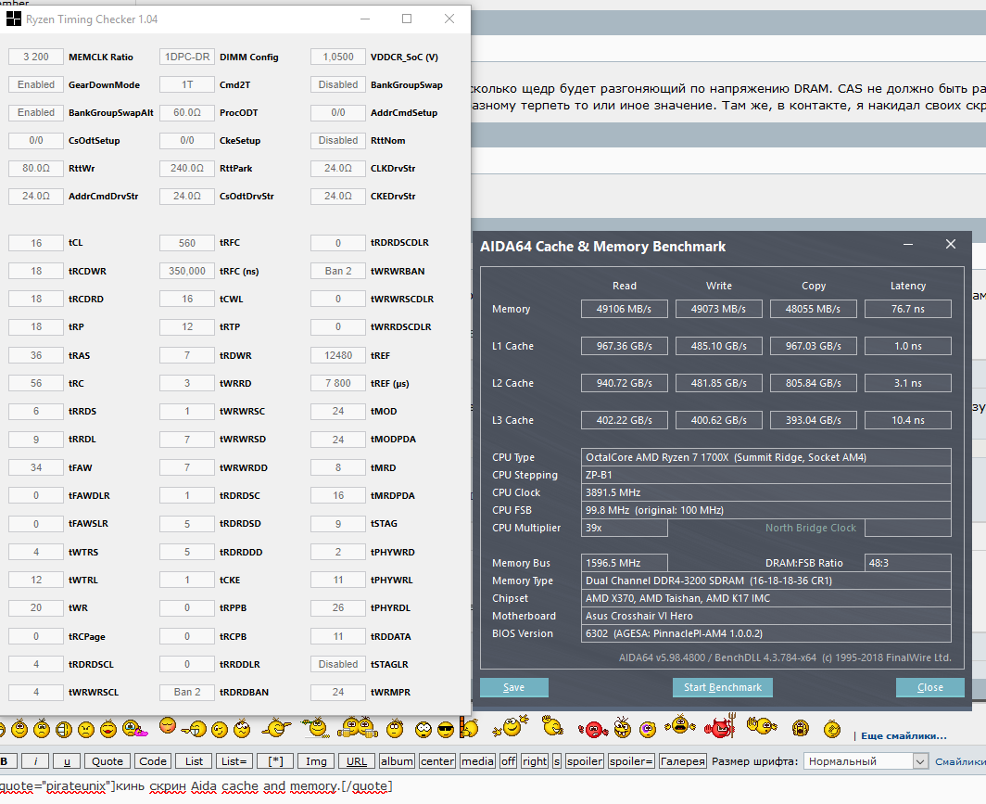Image resolution: width=986 pixels, height=804 pixels.
Task: Insert the red angry face smiley
Action: pyautogui.click(x=593, y=729)
